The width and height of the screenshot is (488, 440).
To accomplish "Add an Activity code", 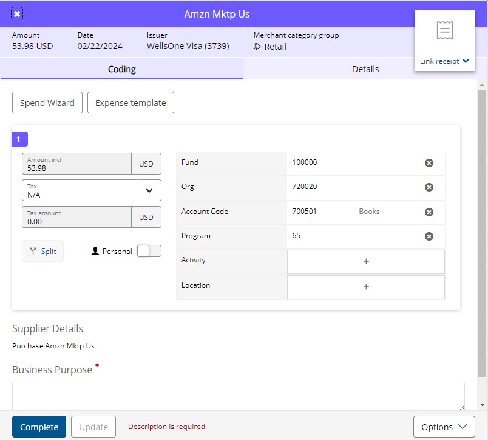I will 365,262.
